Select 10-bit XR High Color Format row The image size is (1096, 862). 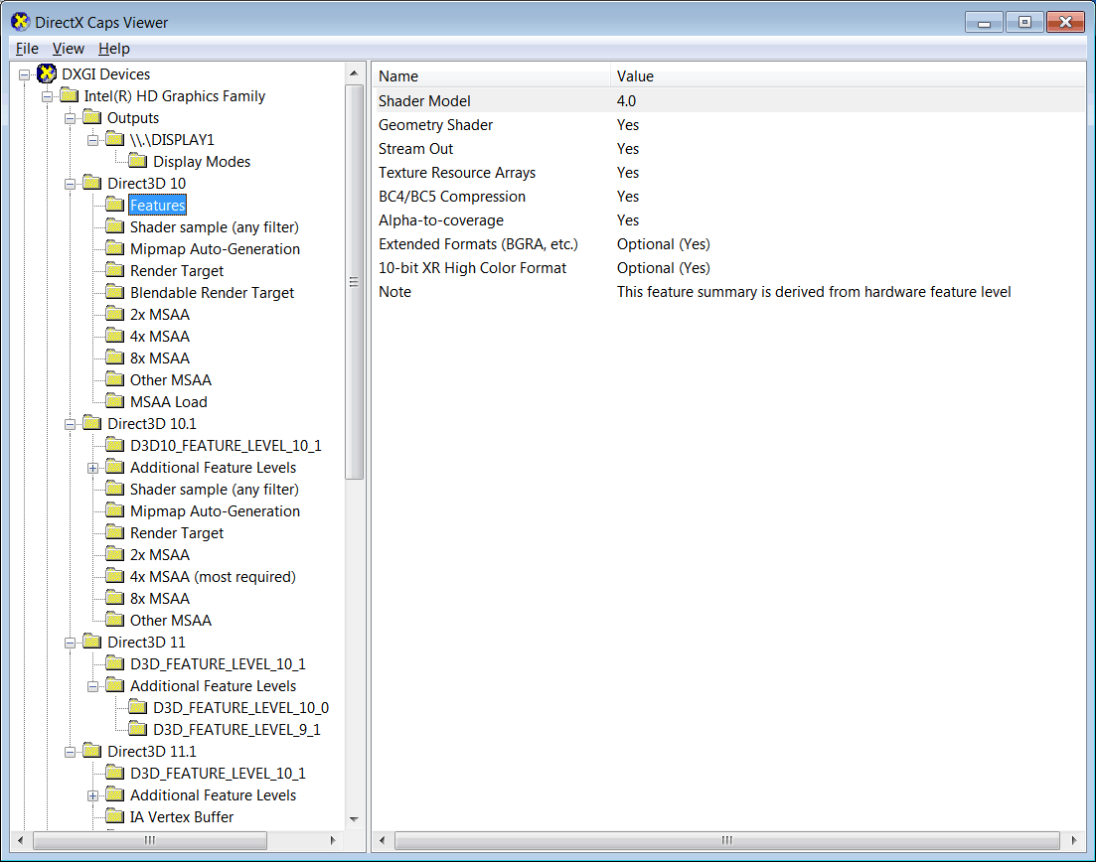point(729,267)
